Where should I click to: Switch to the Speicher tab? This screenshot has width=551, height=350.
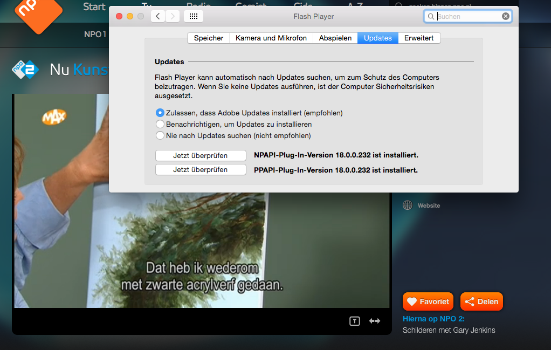tap(208, 38)
